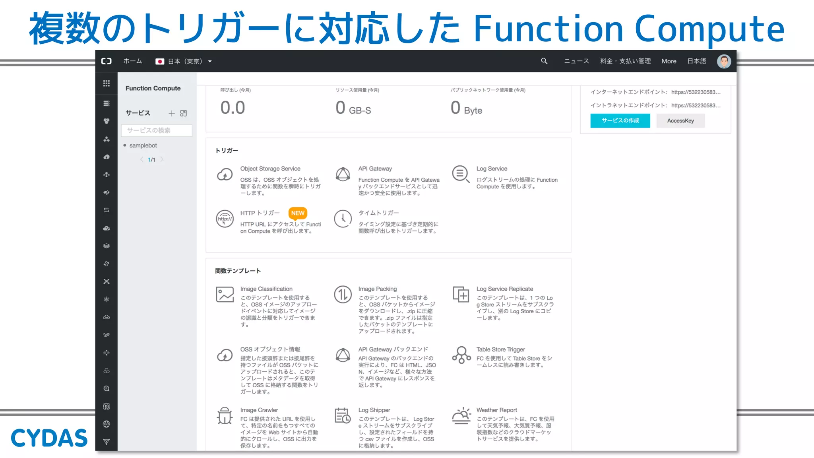Click the インターネットエンドポイント URL
This screenshot has height=458, width=814.
(696, 92)
